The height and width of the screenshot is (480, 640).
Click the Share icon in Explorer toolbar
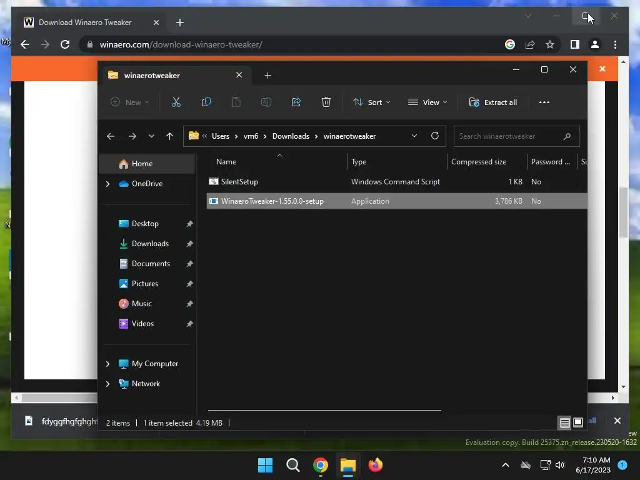coord(296,102)
